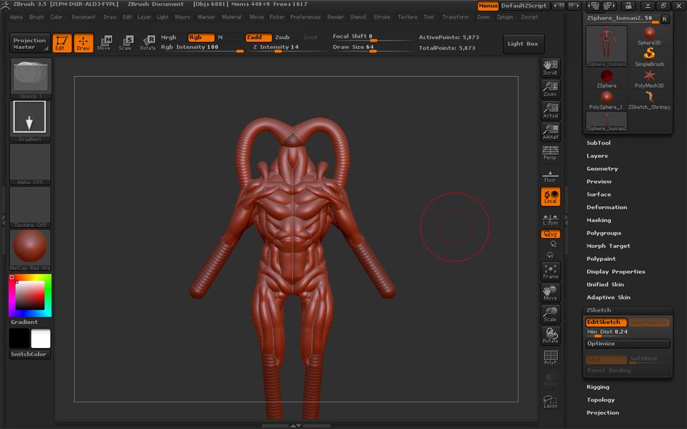The height and width of the screenshot is (429, 687).
Task: Open the Light Box button
Action: click(523, 44)
